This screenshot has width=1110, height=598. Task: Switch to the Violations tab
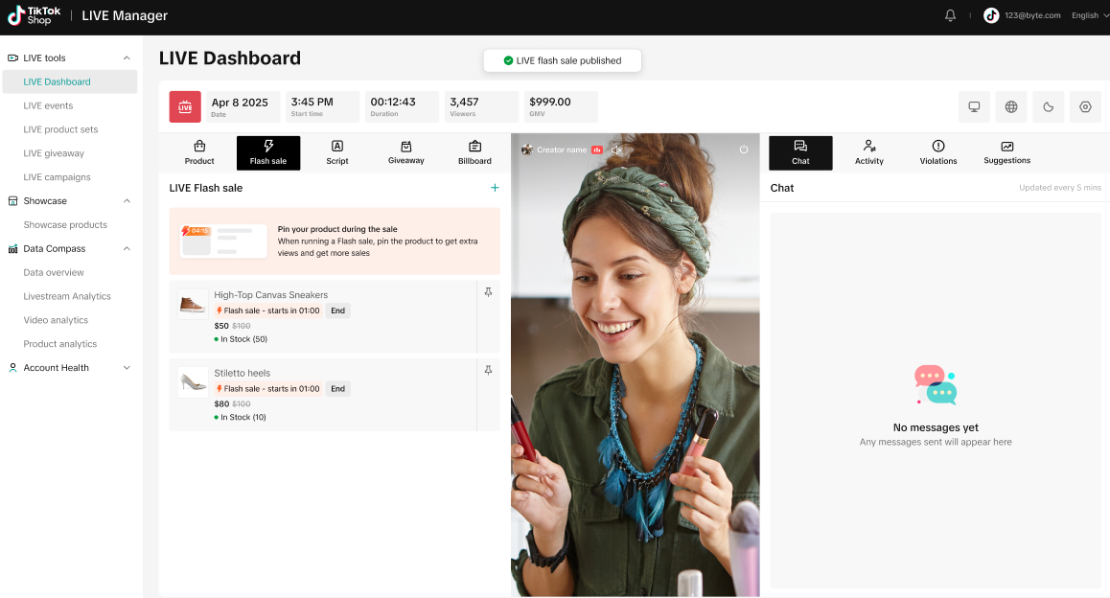pyautogui.click(x=937, y=152)
